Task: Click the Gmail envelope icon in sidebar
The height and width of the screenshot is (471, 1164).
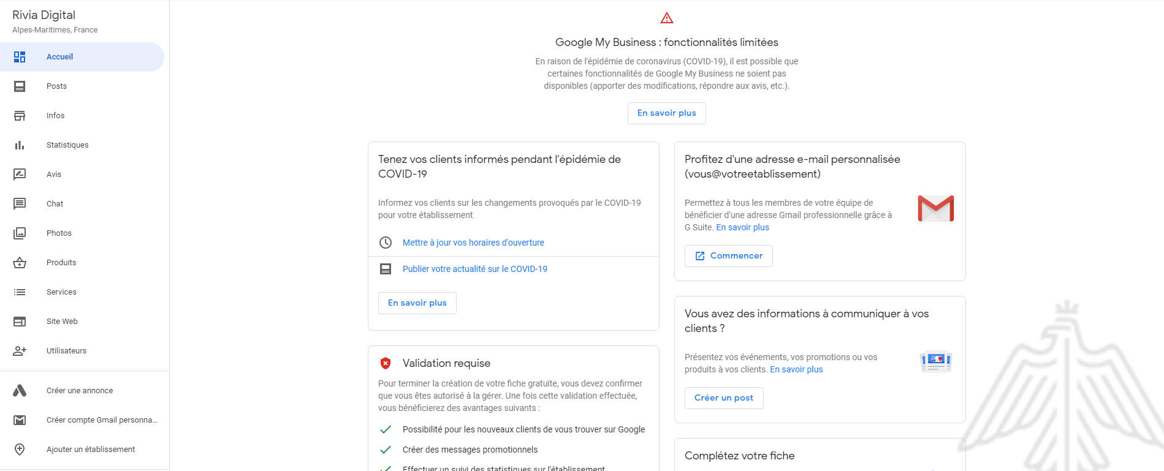Action: coord(20,420)
